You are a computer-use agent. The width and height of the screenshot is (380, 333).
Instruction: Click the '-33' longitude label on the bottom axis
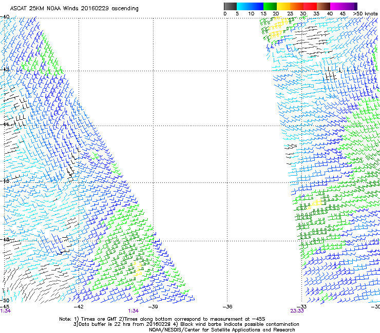pos(301,306)
